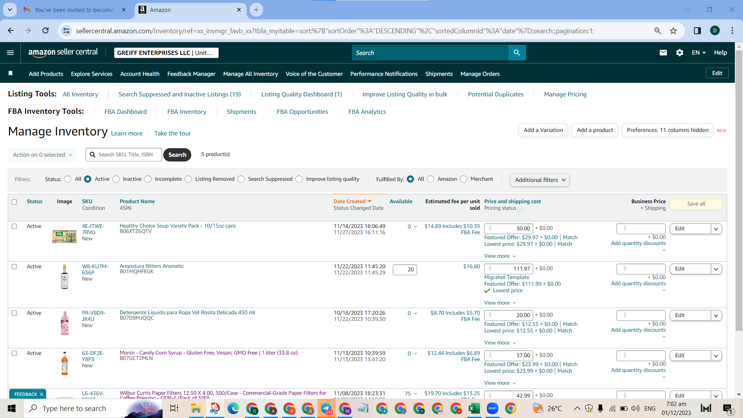
Task: Open Excel from the taskbar
Action: click(474, 408)
